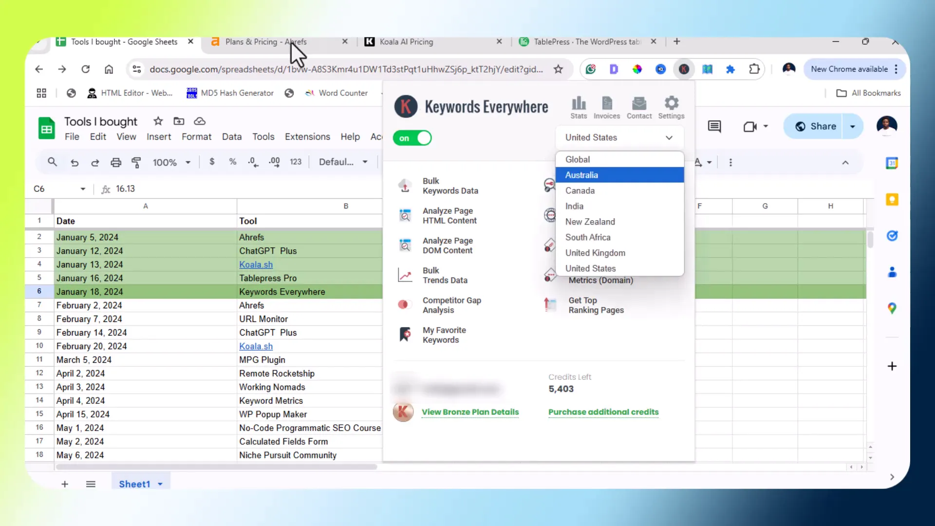This screenshot has width=935, height=526.
Task: Open the Extensions menu
Action: click(x=307, y=137)
